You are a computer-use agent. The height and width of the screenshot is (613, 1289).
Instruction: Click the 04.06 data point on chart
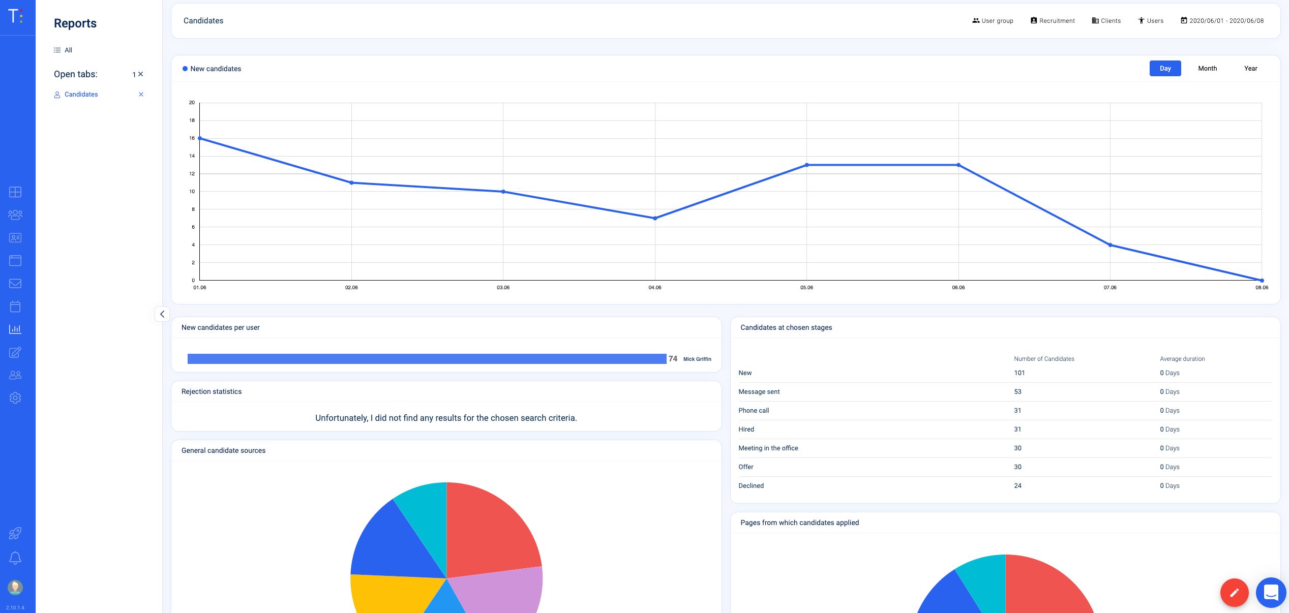click(655, 219)
